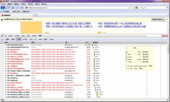Filter requests by CSS in Net panel
This screenshot has width=170, height=102.
(31, 39)
